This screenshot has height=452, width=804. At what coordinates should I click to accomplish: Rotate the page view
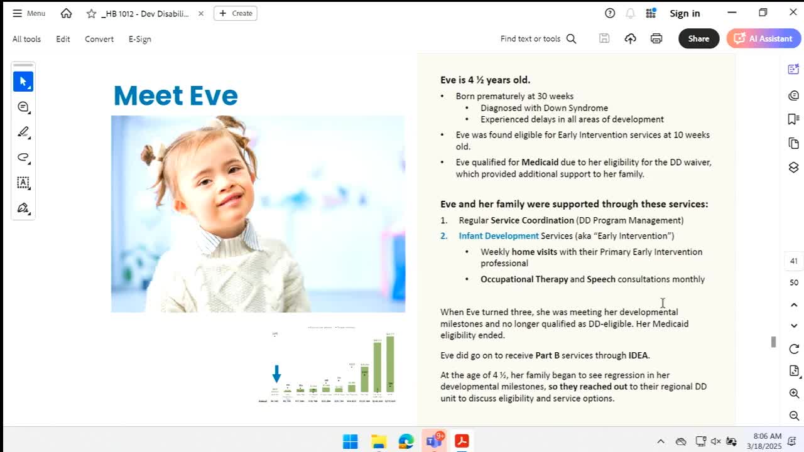point(794,349)
